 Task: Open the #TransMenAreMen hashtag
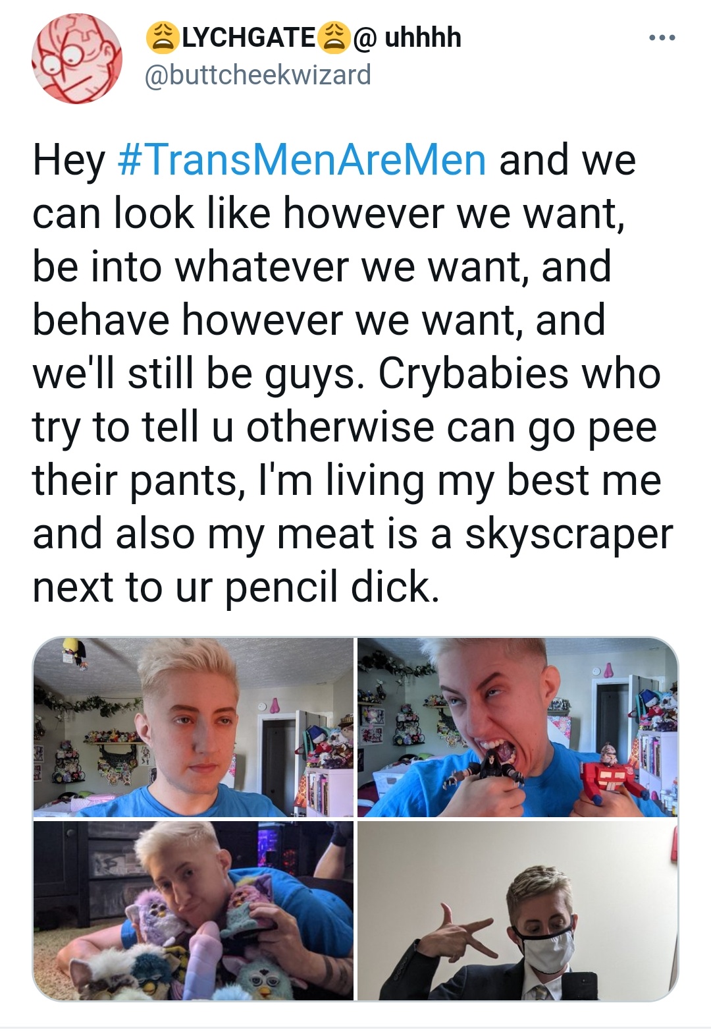[302, 160]
